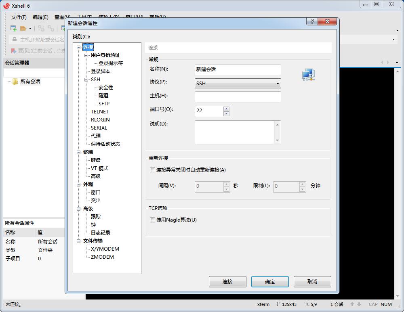Click the bookmark flag icon for adding session
The image size is (404, 312).
click(13, 51)
